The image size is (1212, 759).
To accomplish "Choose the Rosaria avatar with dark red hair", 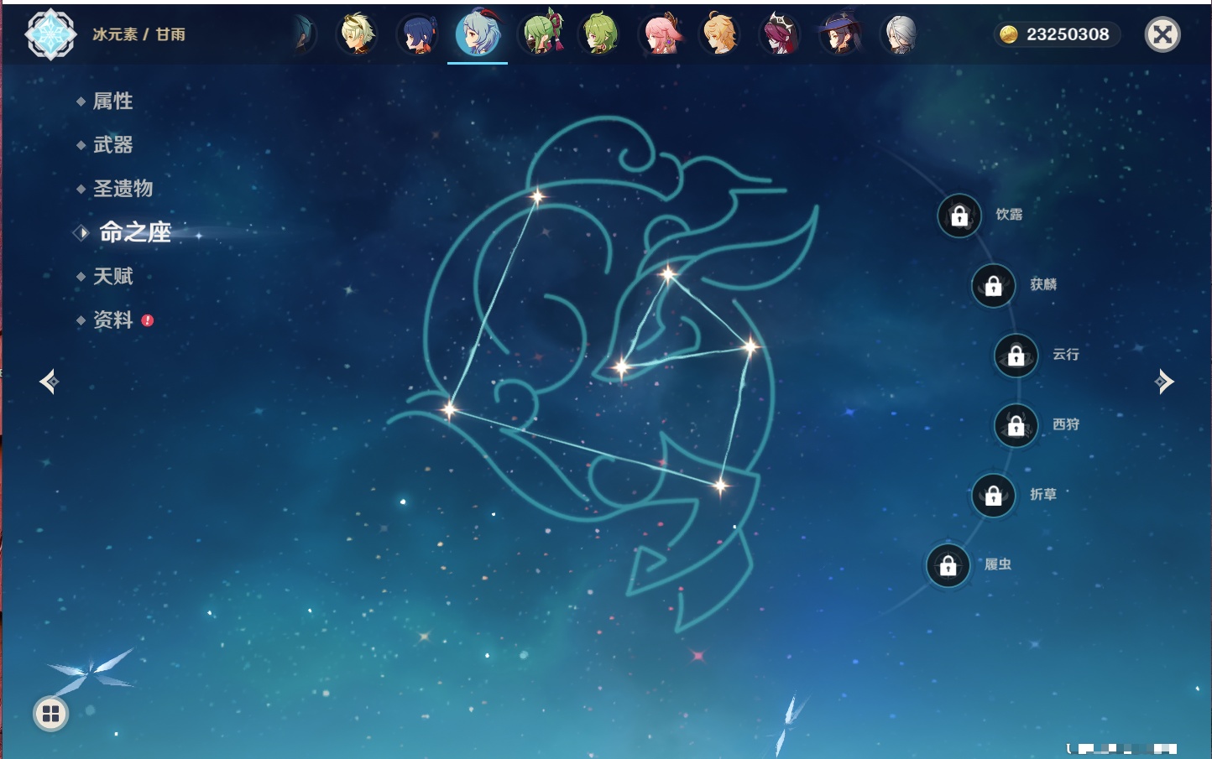I will [x=780, y=34].
